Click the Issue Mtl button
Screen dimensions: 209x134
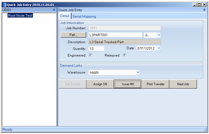pos(128,84)
